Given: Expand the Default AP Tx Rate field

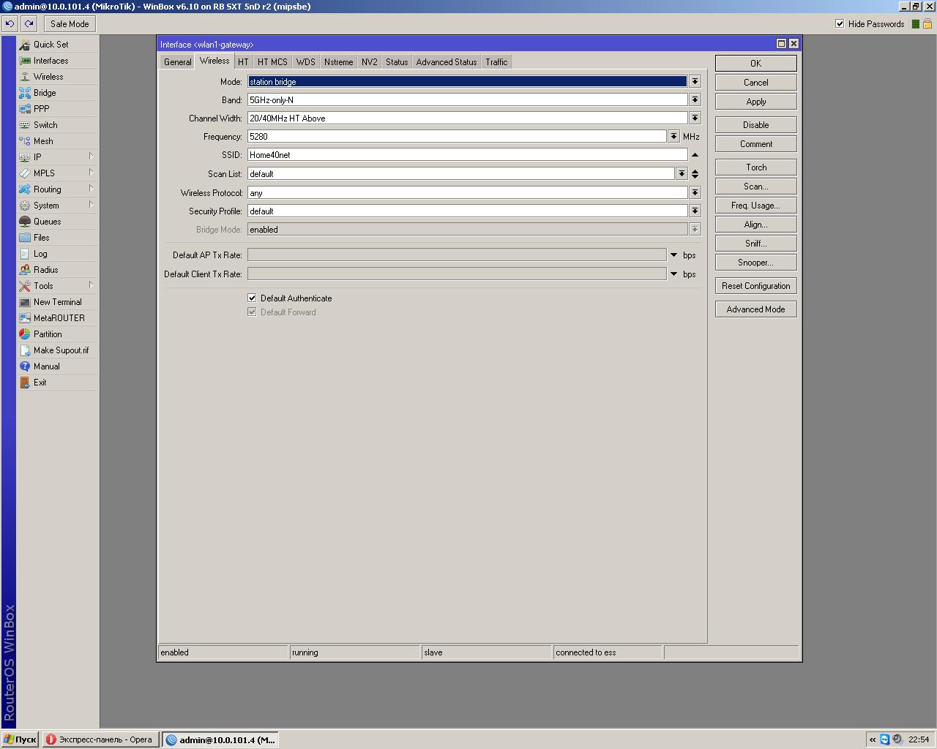Looking at the screenshot, I should [x=673, y=255].
